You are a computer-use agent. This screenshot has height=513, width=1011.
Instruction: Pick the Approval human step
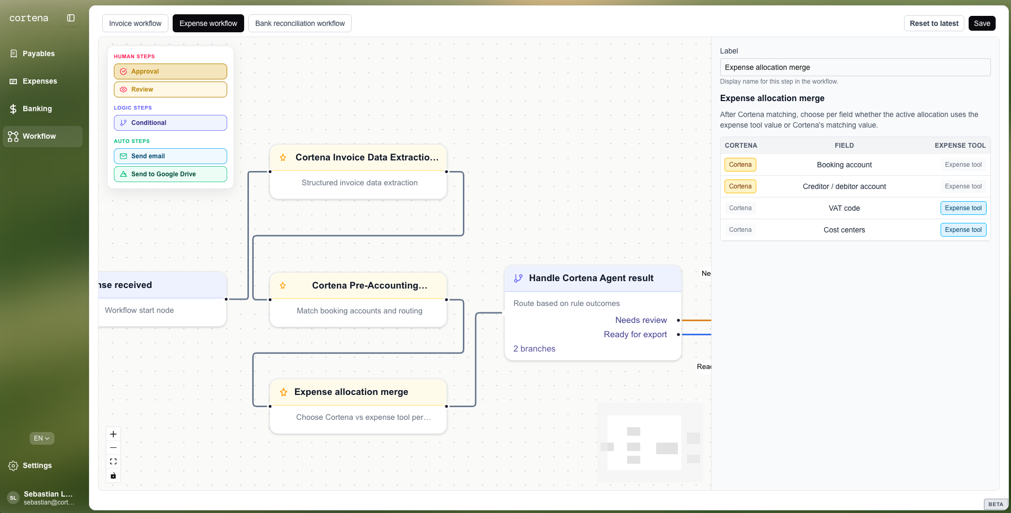(x=171, y=71)
